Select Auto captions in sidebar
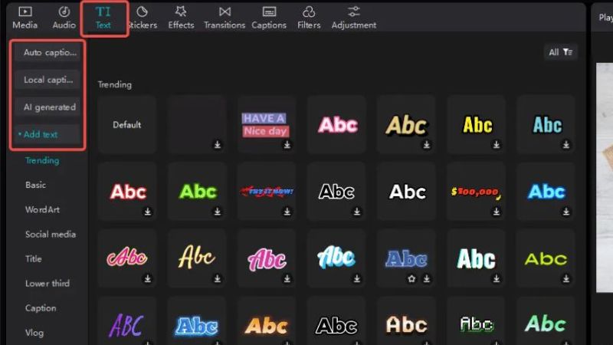Viewport: 613px width, 345px height. 48,52
